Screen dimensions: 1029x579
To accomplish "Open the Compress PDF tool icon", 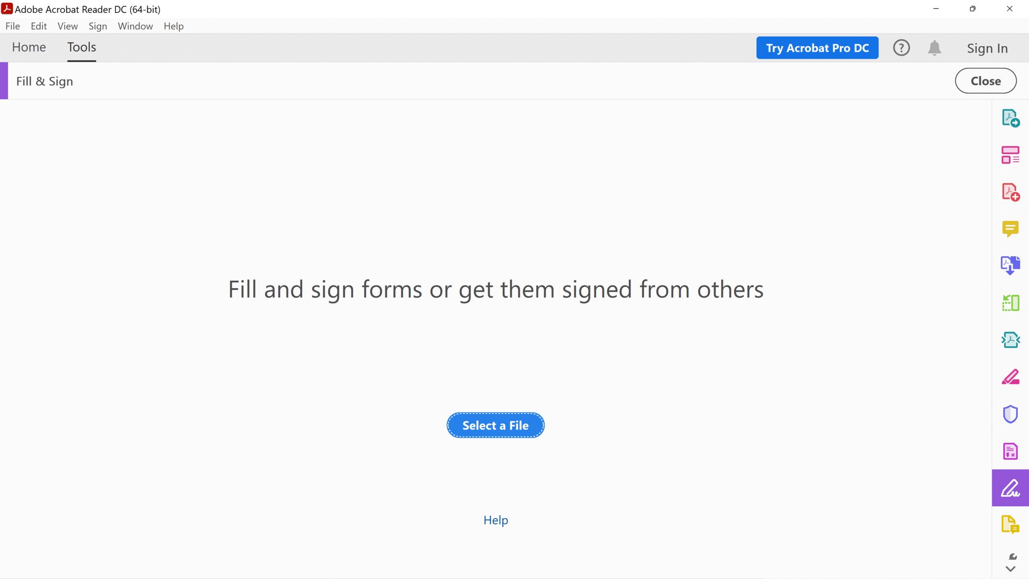I will 1010,340.
